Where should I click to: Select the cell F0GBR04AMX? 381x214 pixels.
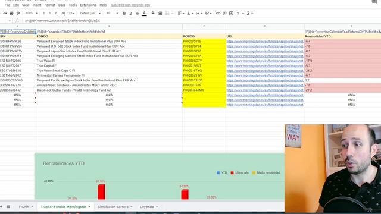[x=204, y=90]
